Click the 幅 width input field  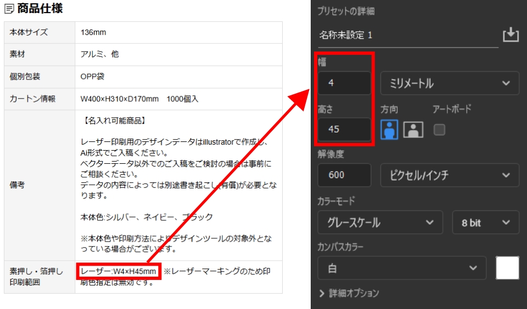[x=344, y=83]
